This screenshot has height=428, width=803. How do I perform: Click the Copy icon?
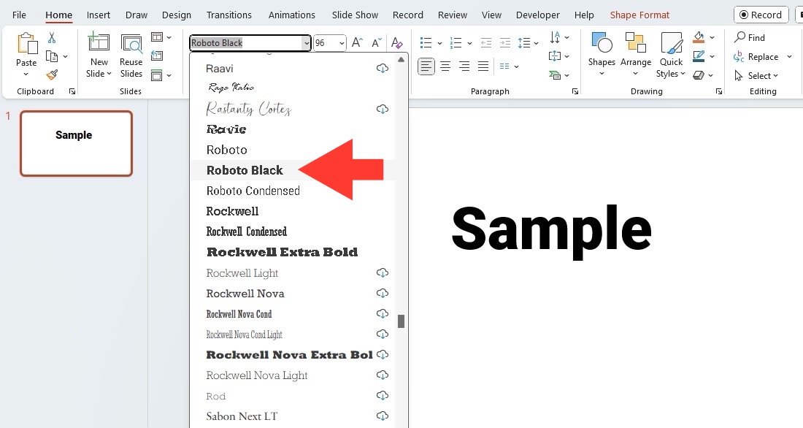52,56
